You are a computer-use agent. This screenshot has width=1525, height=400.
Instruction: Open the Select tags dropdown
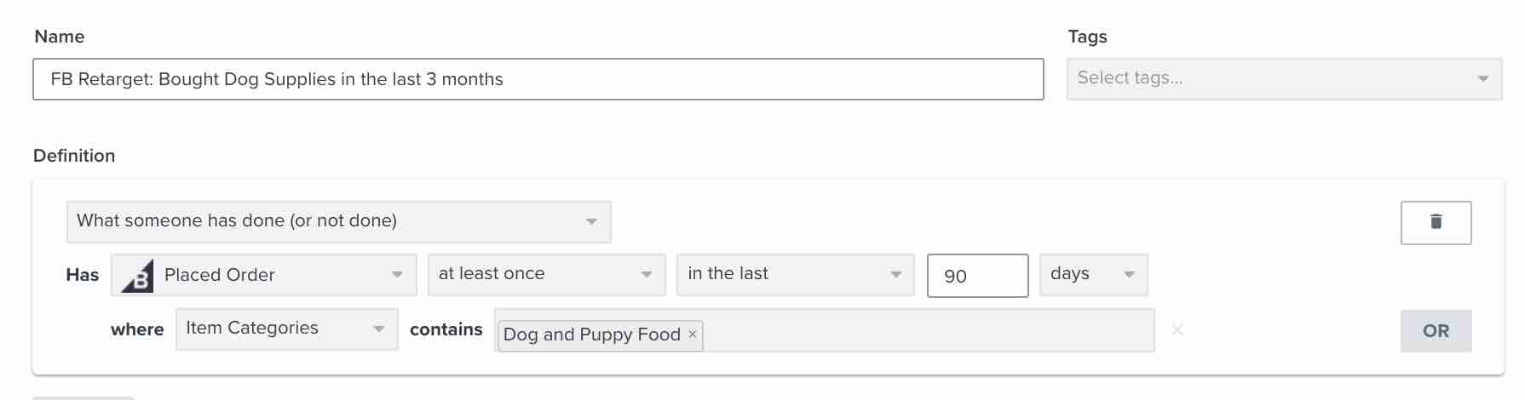(x=1269, y=78)
